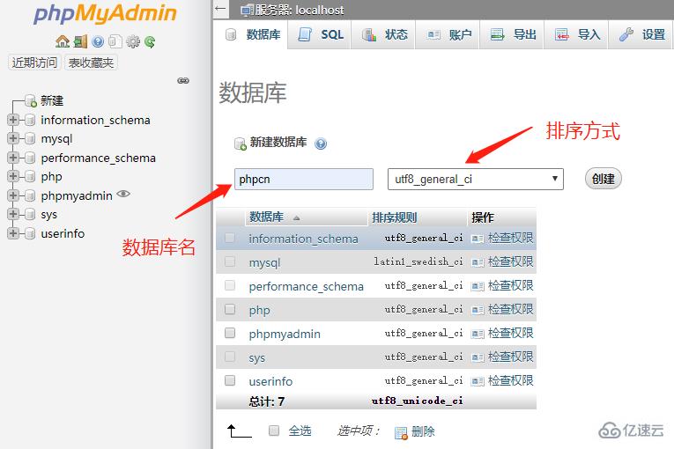Viewport: 674px width, 449px height.
Task: Check the php row checkbox
Action: (x=230, y=309)
